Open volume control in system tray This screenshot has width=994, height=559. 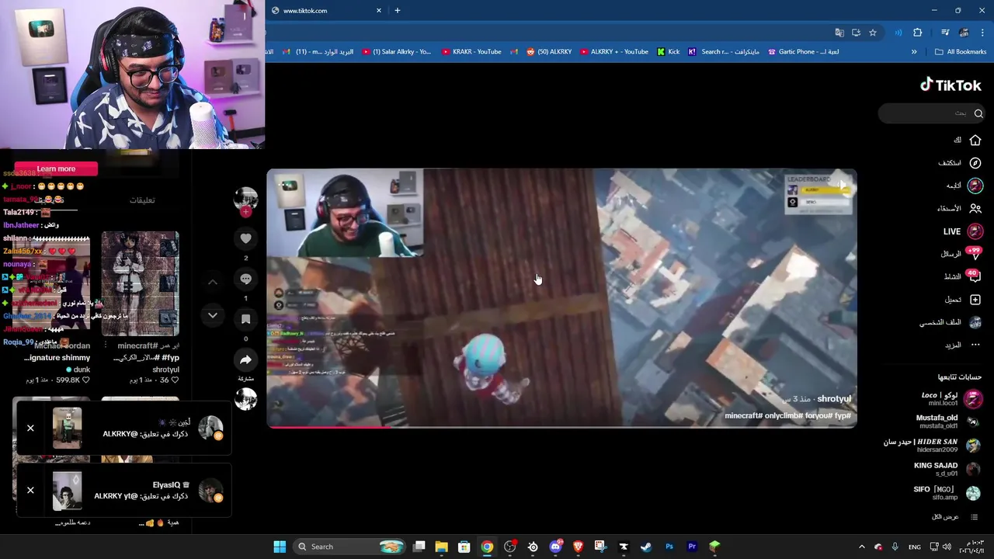coord(947,547)
